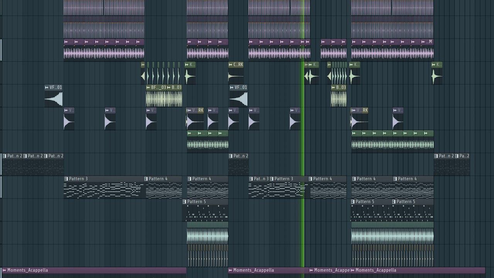Click the BF.._03 clip's menu icon
Viewport: 494px width, 278px height.
pyautogui.click(x=149, y=88)
